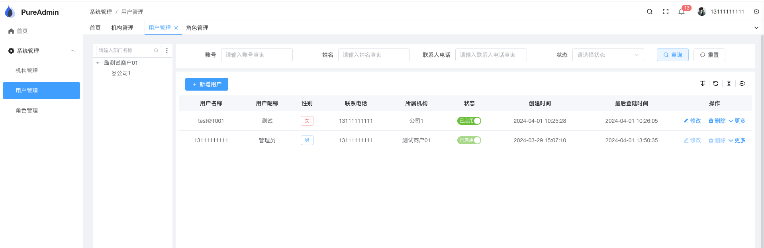Switch to the 角色管理 tab

pyautogui.click(x=197, y=28)
